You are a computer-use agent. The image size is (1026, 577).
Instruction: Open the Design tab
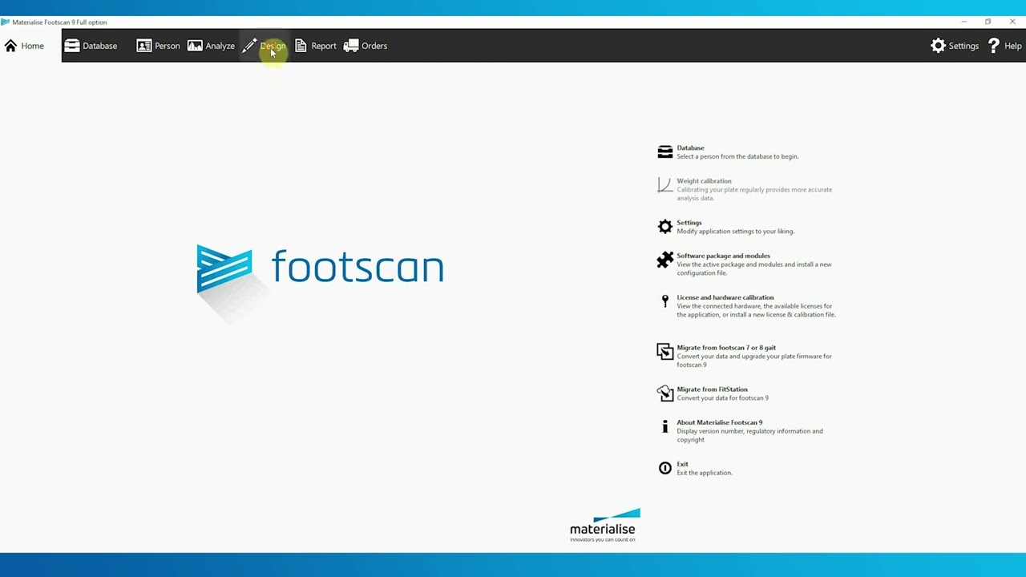[264, 46]
